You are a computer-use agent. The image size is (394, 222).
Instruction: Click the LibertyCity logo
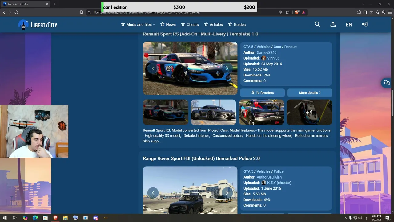tap(38, 25)
